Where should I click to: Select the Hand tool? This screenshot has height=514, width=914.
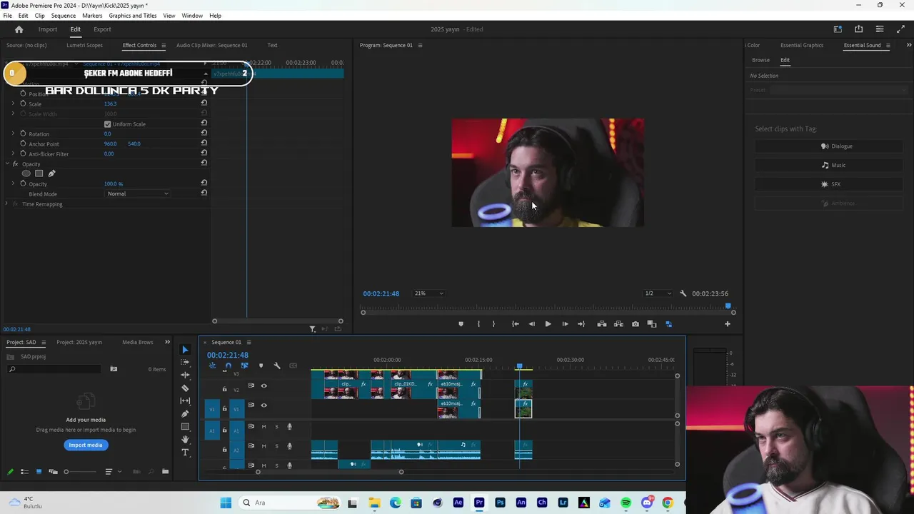point(185,439)
